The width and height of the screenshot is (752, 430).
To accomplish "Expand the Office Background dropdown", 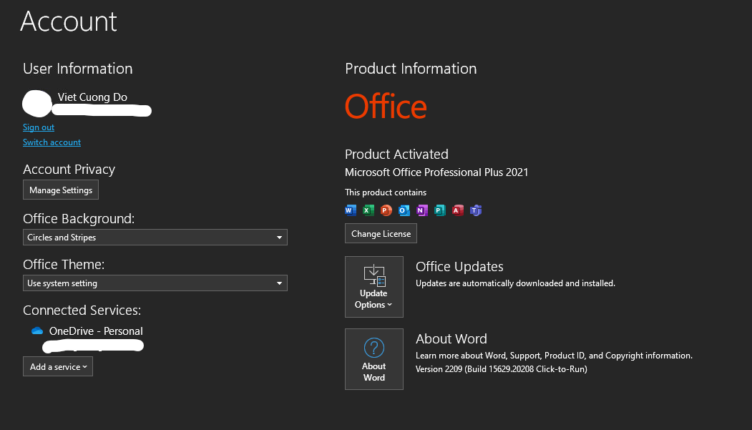I will coord(155,238).
